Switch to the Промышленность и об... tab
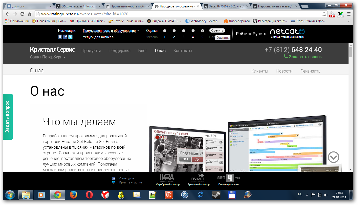The height and width of the screenshot is (205, 358). click(127, 6)
